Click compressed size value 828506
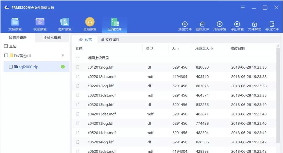 [x=202, y=142]
